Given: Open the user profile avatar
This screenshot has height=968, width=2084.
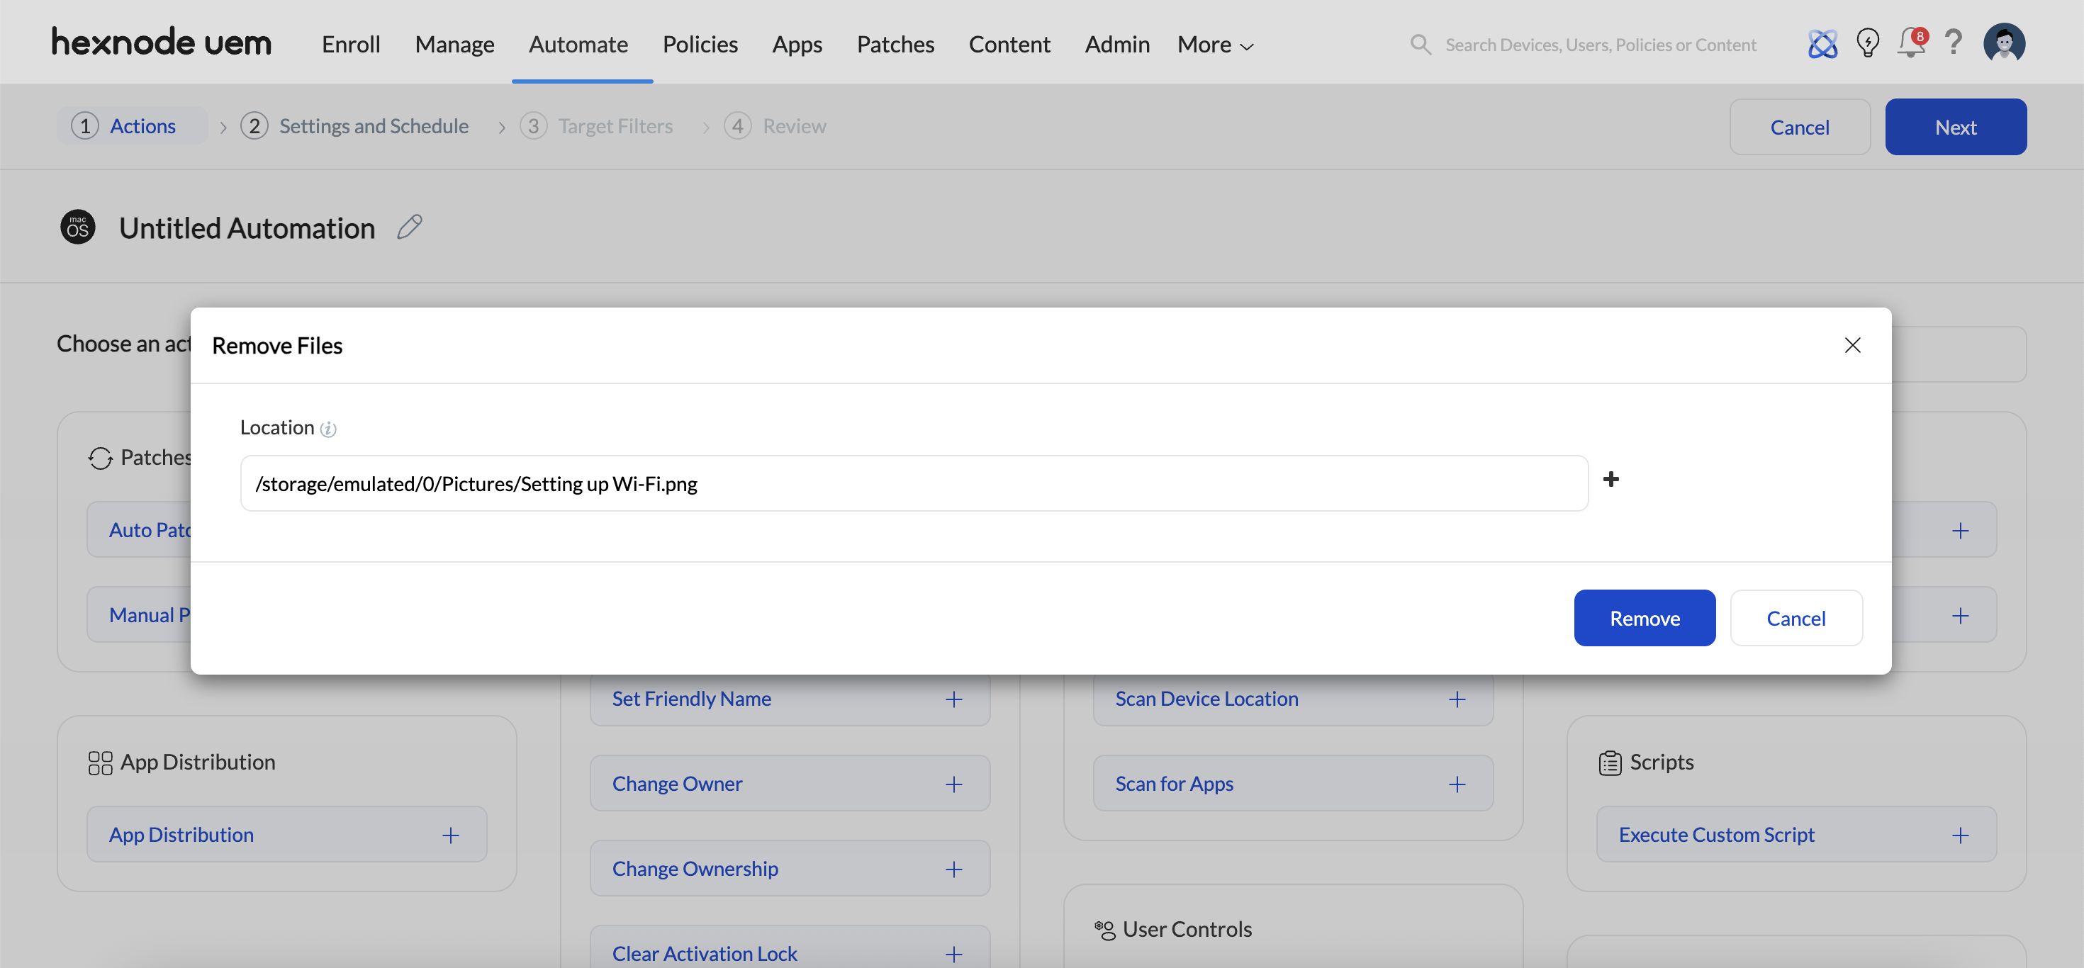Looking at the screenshot, I should (2003, 44).
